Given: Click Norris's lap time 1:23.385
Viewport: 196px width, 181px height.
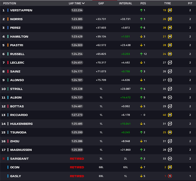Looking at the screenshot, I should [x=77, y=19].
